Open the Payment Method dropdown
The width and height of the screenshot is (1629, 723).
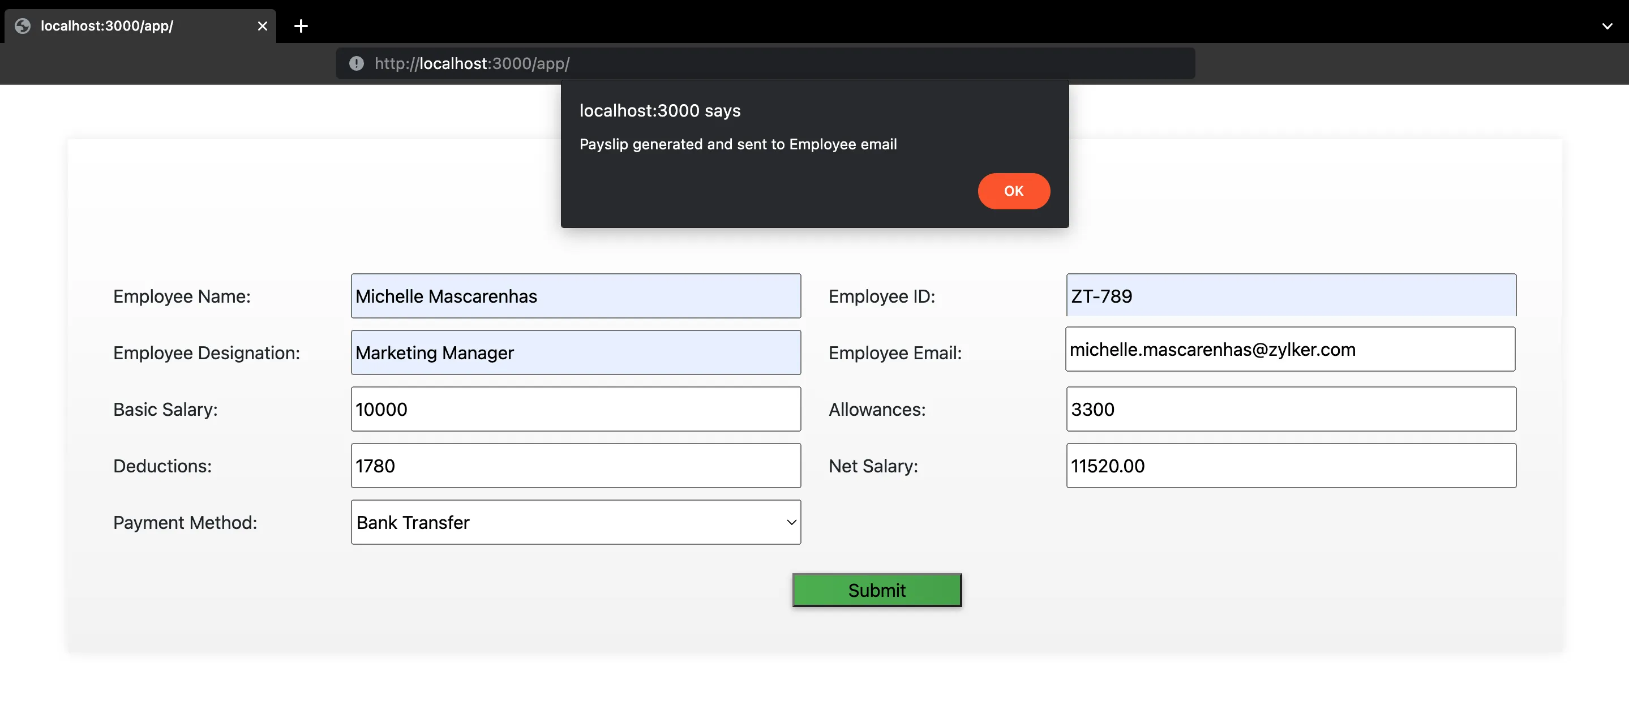coord(576,522)
